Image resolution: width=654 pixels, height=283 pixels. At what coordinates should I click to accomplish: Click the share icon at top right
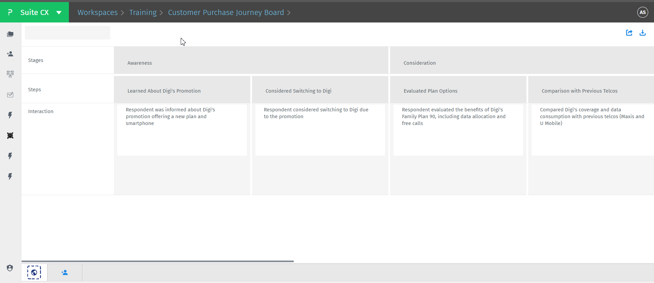[x=629, y=33]
